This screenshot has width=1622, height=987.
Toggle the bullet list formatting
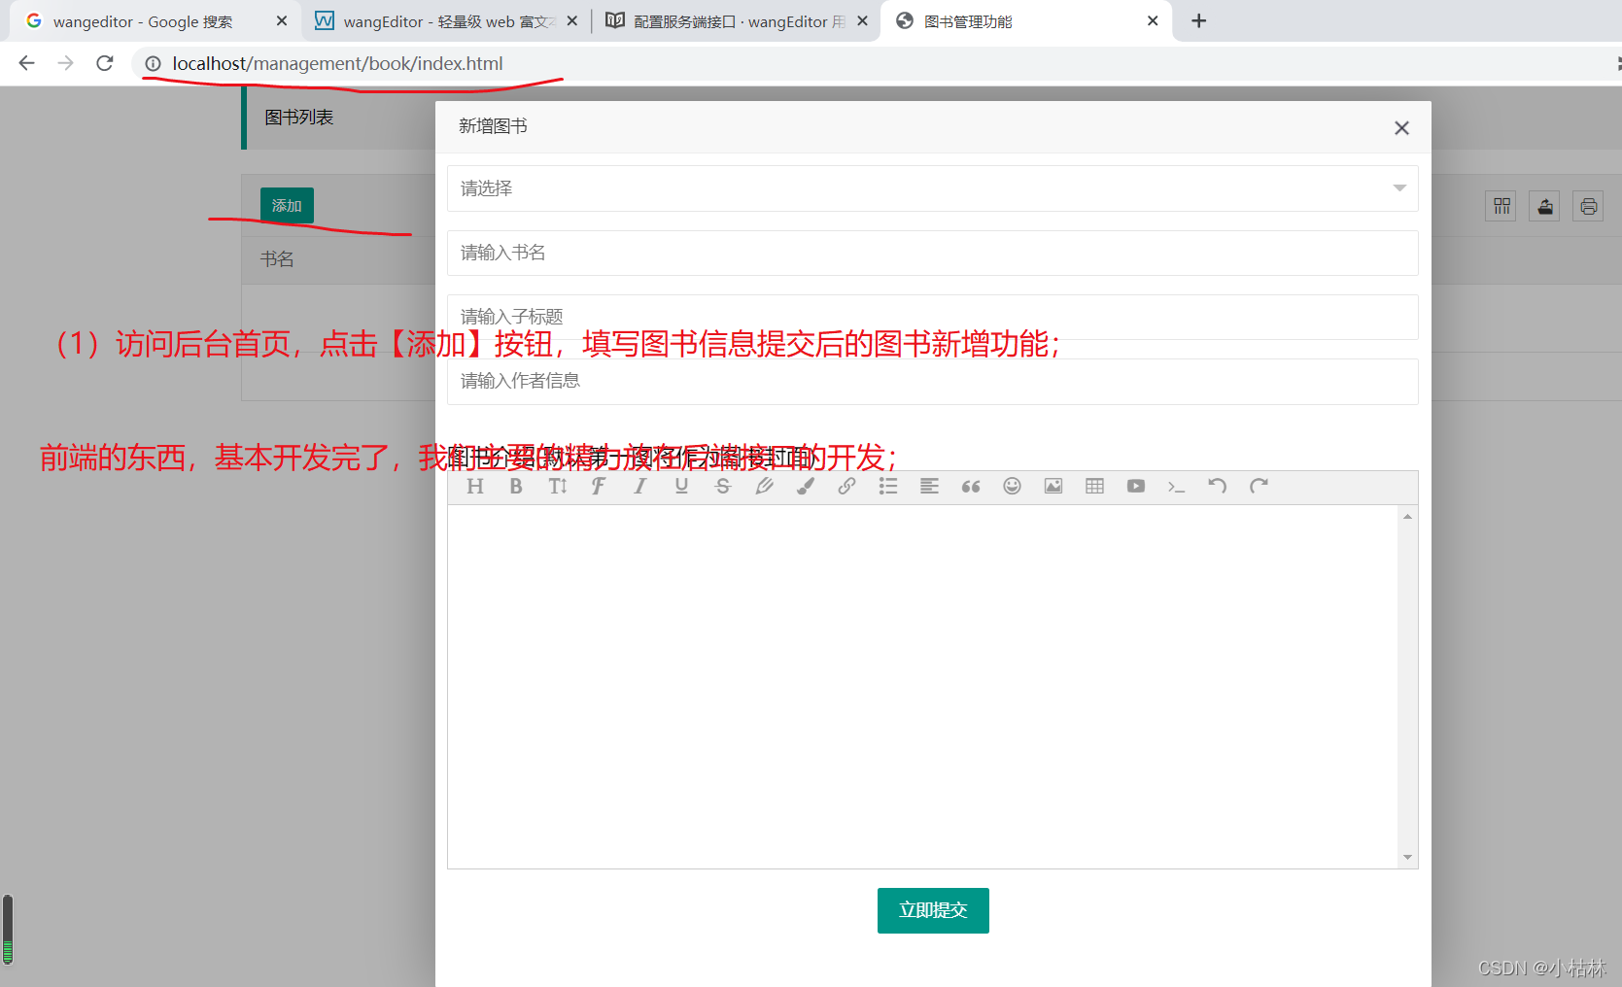pyautogui.click(x=887, y=486)
